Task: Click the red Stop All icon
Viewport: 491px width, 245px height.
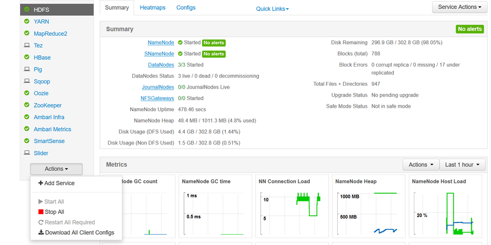Action: coord(41,212)
